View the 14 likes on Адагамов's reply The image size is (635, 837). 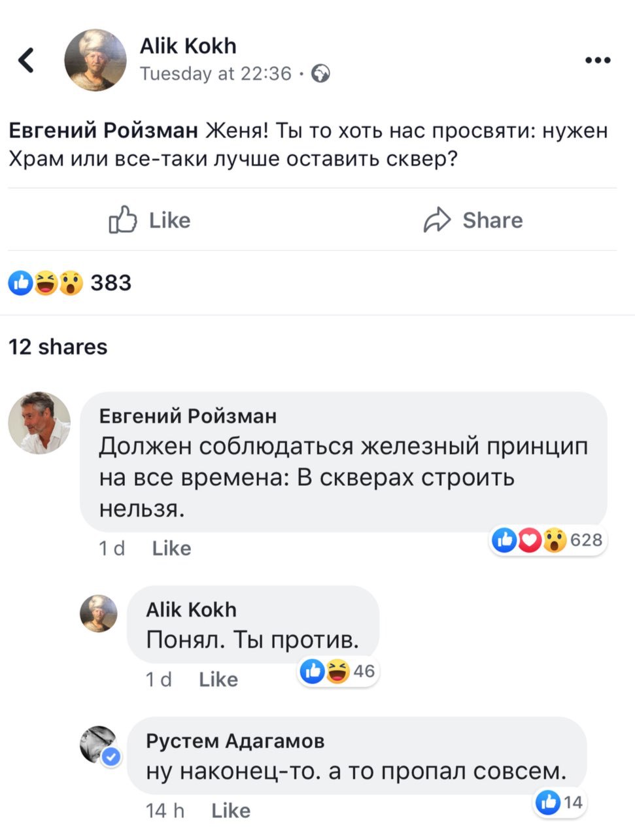[559, 802]
